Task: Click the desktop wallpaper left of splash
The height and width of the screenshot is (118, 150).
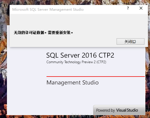Action: pyautogui.click(x=3, y=68)
